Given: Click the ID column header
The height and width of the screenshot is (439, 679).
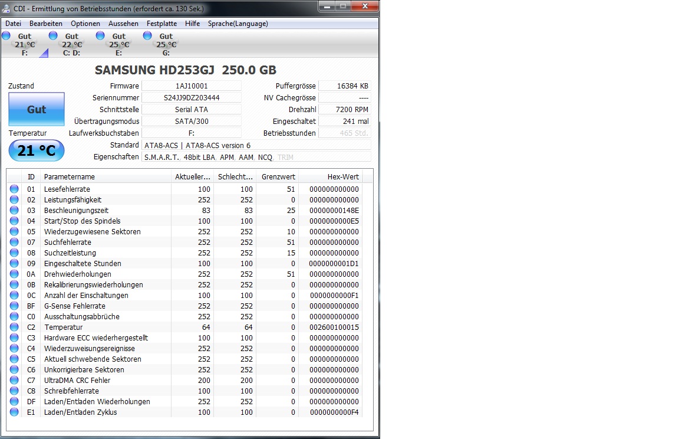Looking at the screenshot, I should point(31,176).
